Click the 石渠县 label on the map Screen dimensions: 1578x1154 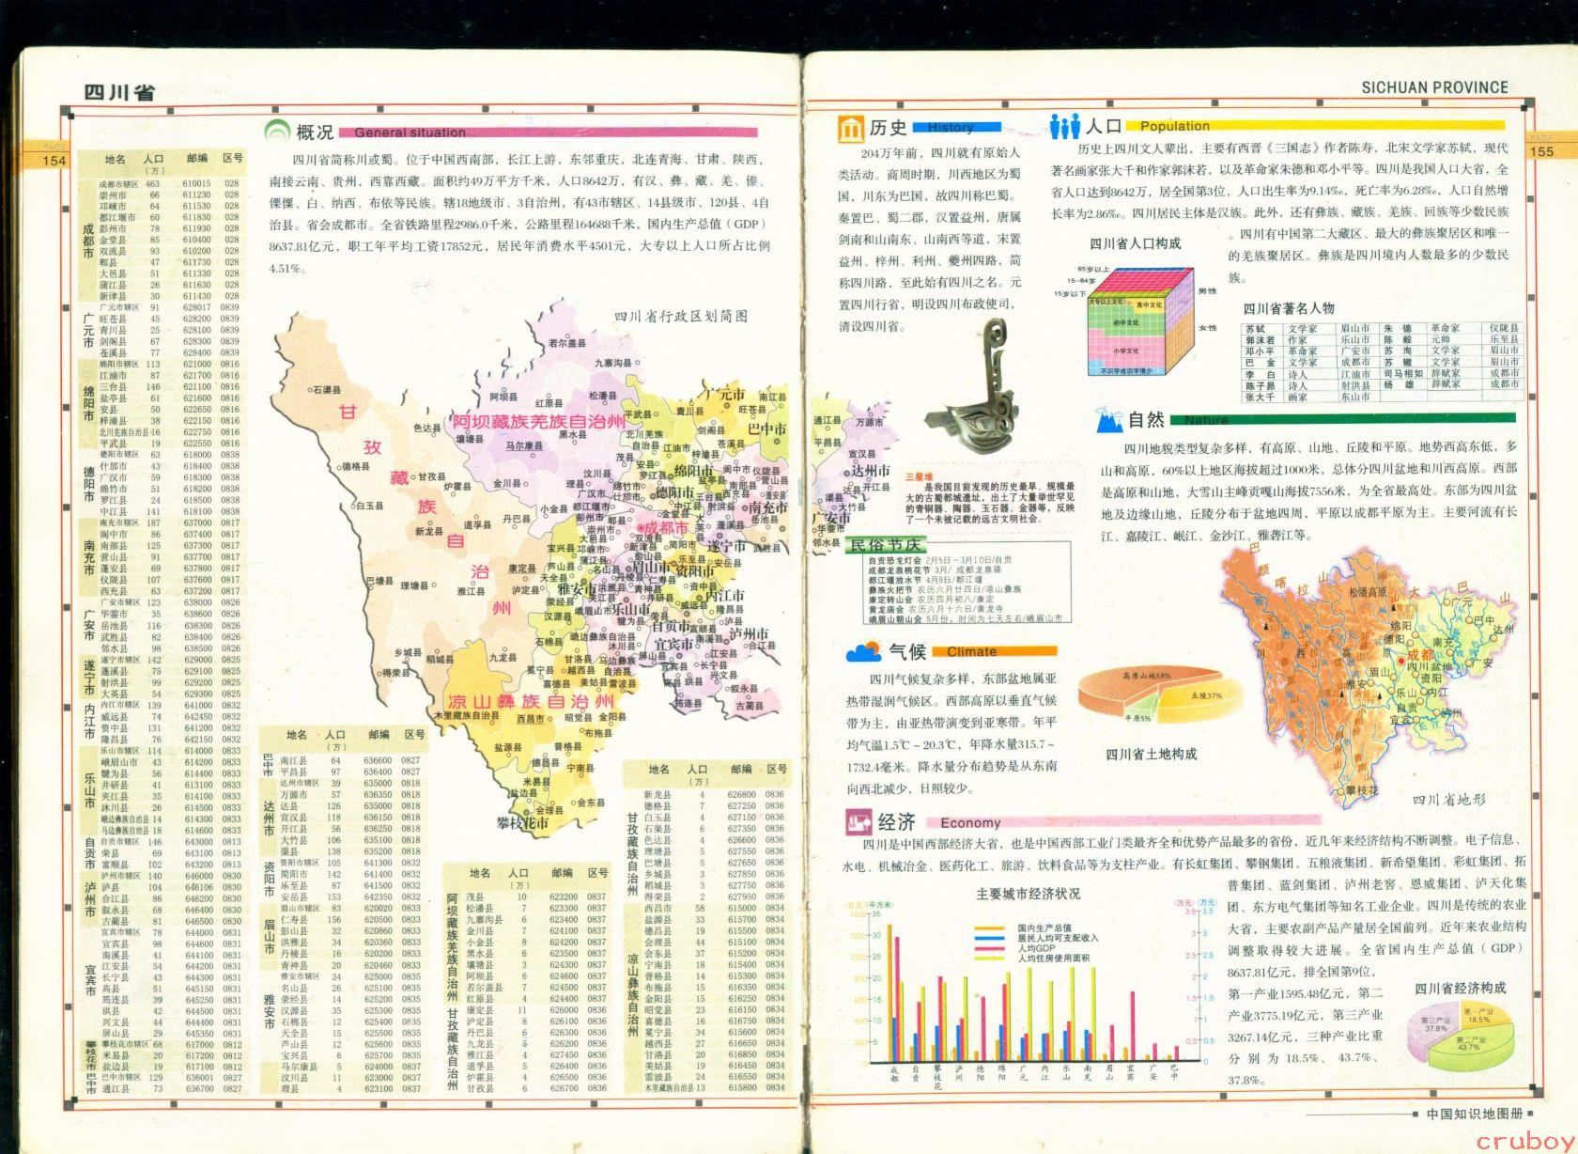click(328, 389)
